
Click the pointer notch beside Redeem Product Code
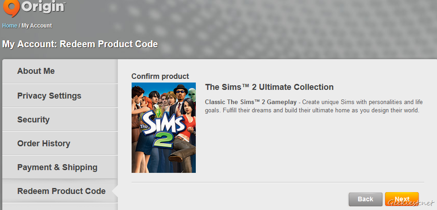click(115, 191)
